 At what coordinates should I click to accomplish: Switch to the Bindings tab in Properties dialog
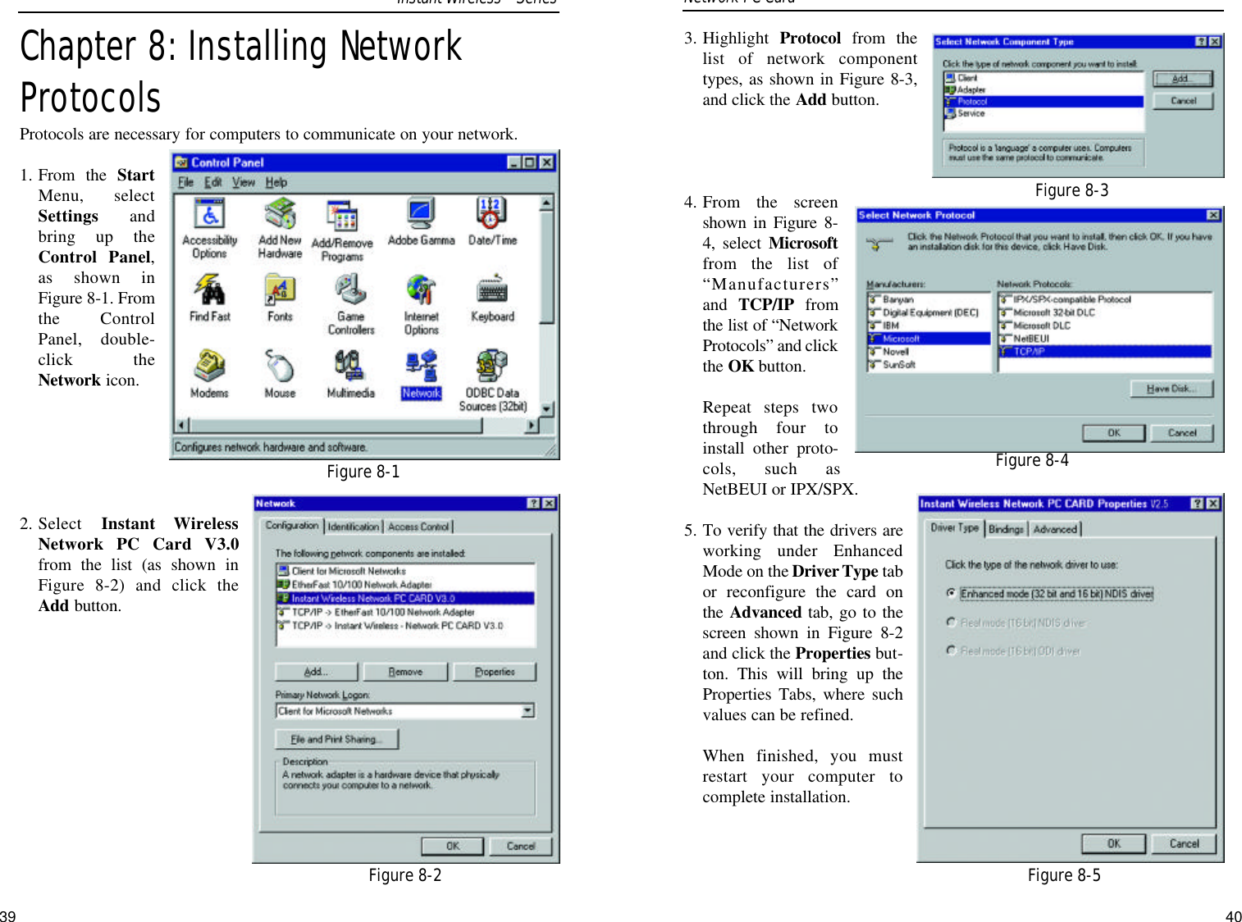[x=1006, y=529]
